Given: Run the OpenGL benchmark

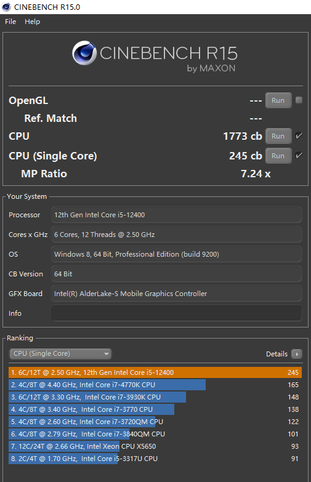Looking at the screenshot, I should pos(278,100).
